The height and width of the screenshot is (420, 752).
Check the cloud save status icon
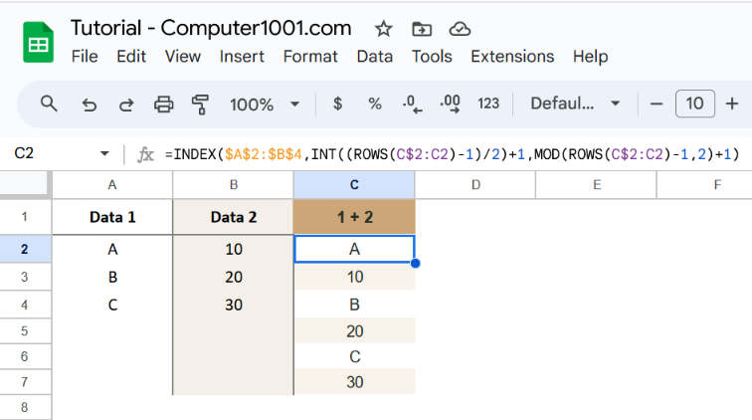[460, 29]
